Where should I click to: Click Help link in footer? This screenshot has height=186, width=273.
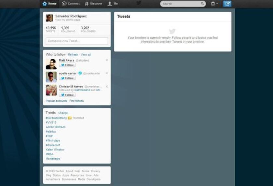coord(77,171)
